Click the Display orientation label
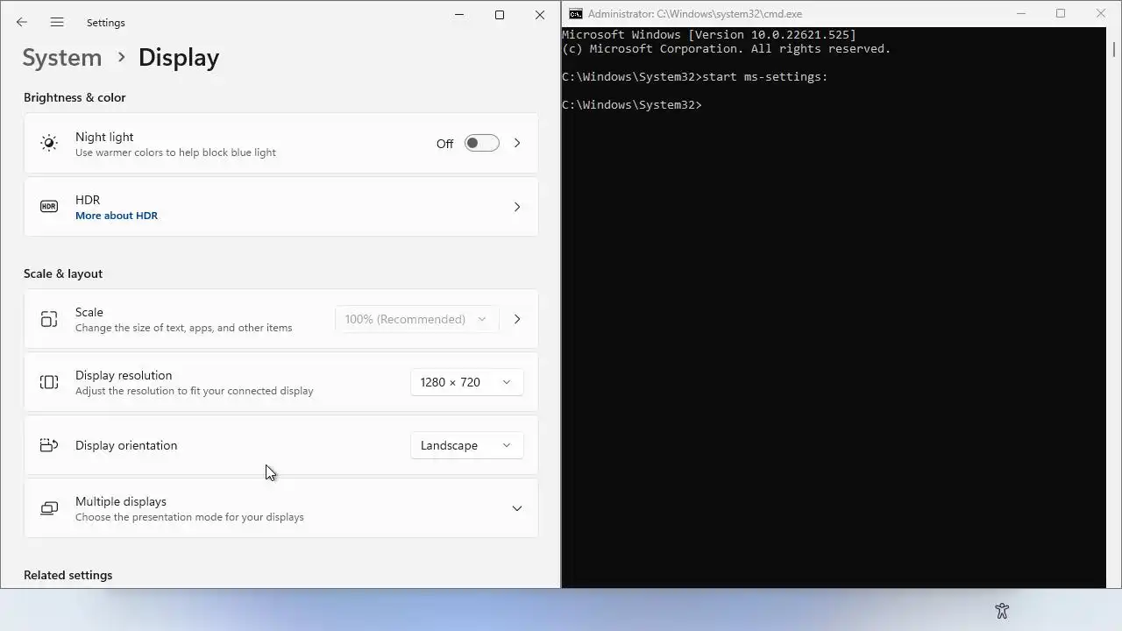The image size is (1122, 631). pos(126,445)
